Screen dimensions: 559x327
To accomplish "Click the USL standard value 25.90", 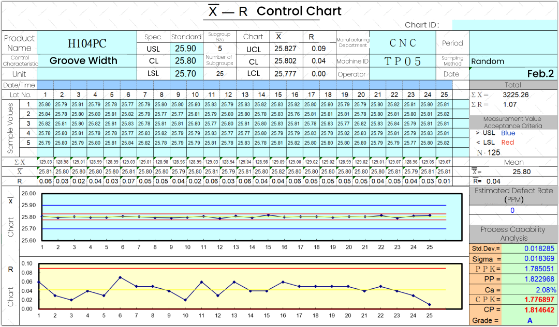I will tap(185, 49).
